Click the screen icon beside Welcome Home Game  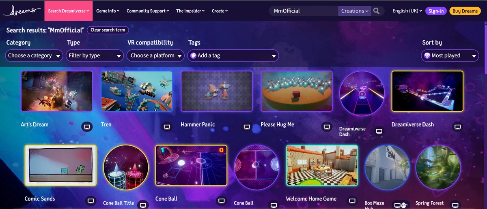point(352,201)
